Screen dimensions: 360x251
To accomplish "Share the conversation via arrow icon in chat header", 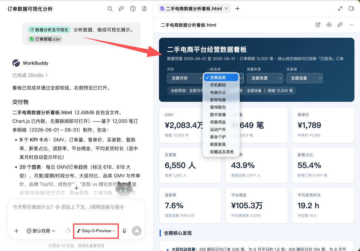I will [x=121, y=9].
